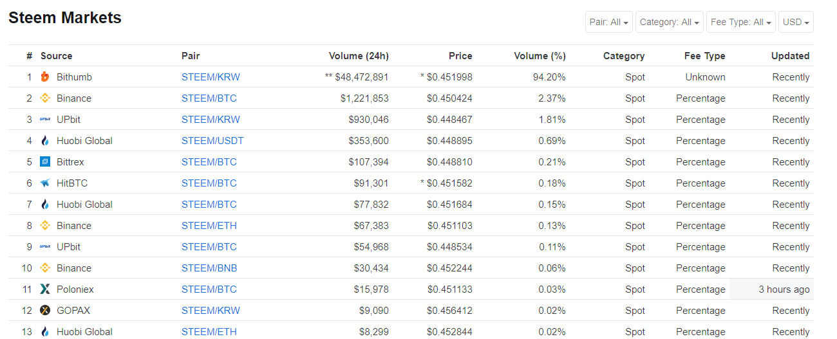837x339 pixels.
Task: Open Huobi Global STEEM/USDT pair link
Action: (212, 141)
